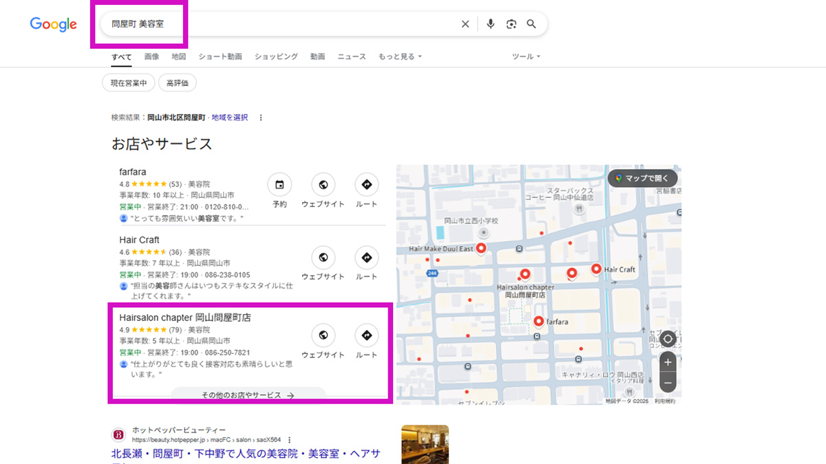Viewport: 826px width, 464px height.
Task: Click マップで開く button
Action: (642, 179)
